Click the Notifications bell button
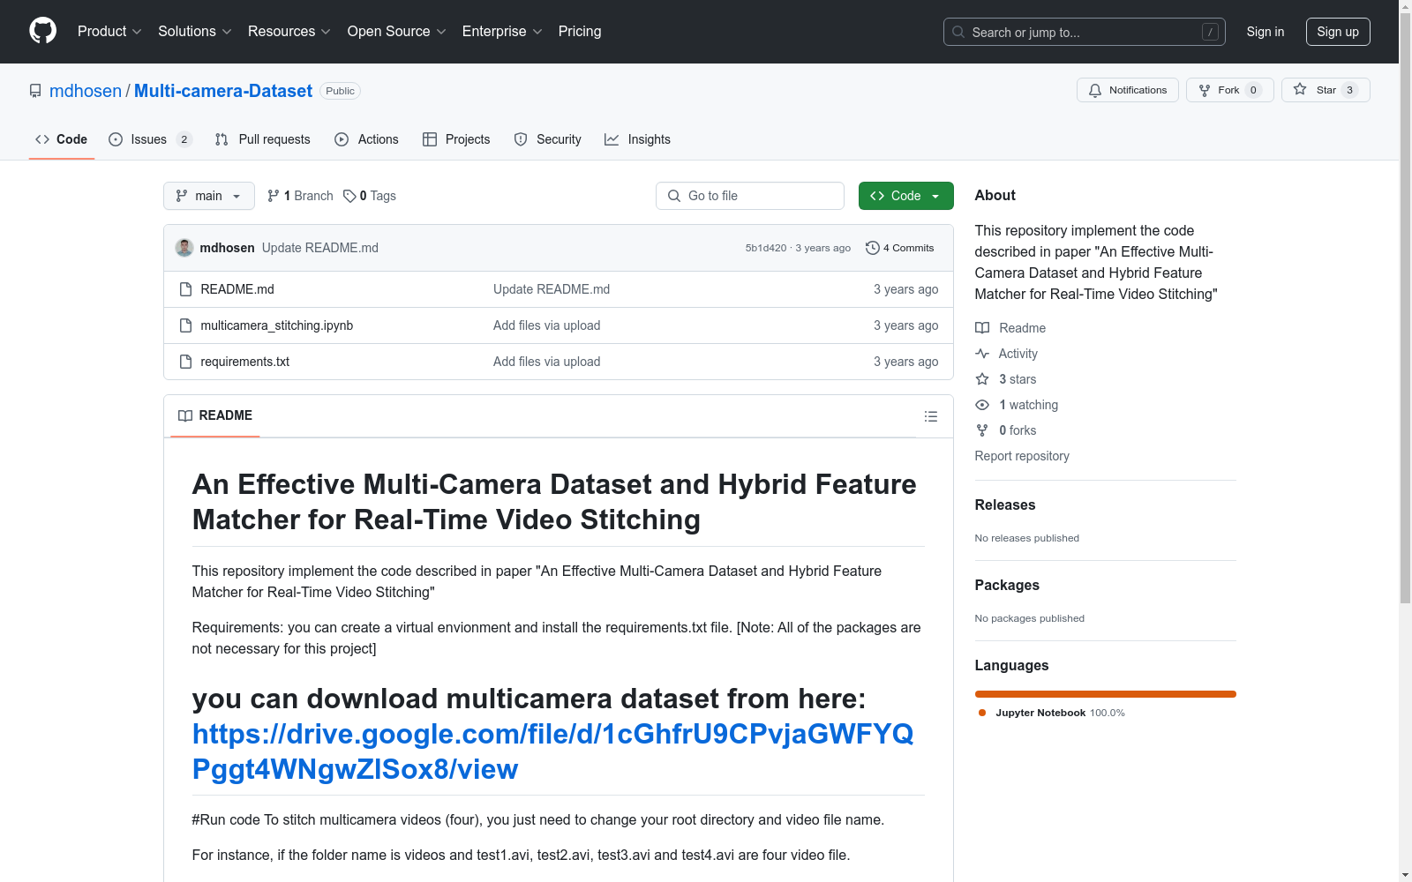Image resolution: width=1412 pixels, height=882 pixels. [1127, 90]
